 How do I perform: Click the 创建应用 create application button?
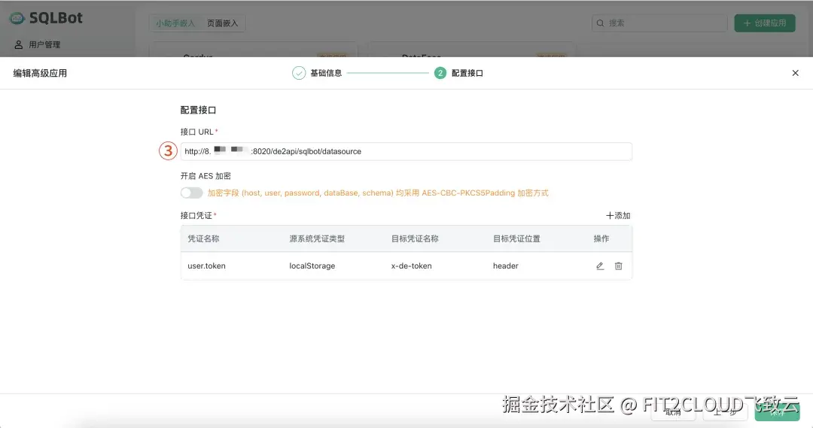click(x=764, y=23)
